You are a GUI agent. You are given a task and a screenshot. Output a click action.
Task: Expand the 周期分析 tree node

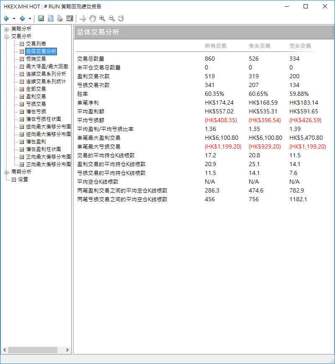point(7,172)
